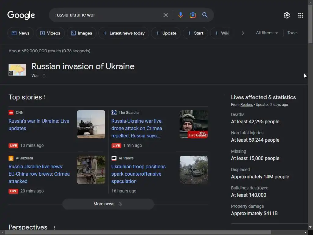Click the Google logo
The height and width of the screenshot is (235, 313).
(x=21, y=15)
